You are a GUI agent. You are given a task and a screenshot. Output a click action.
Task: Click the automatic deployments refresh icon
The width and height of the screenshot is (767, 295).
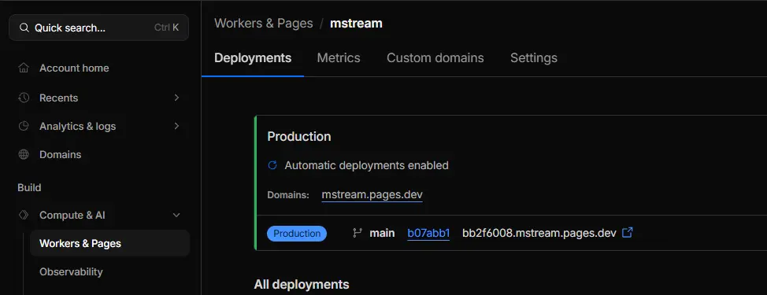[272, 165]
